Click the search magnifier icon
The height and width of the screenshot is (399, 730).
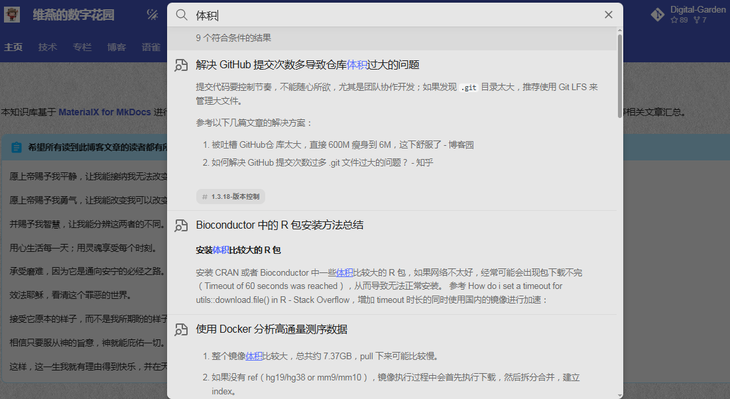(182, 15)
